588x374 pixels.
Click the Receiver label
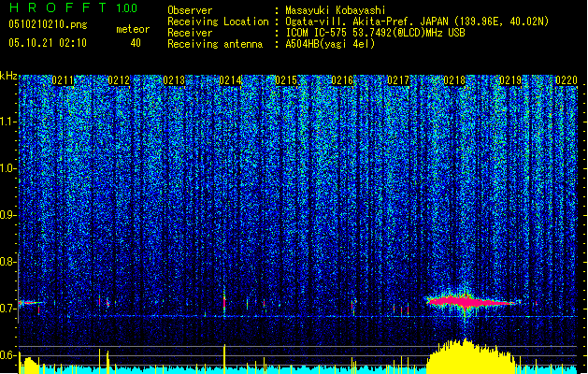coord(190,33)
